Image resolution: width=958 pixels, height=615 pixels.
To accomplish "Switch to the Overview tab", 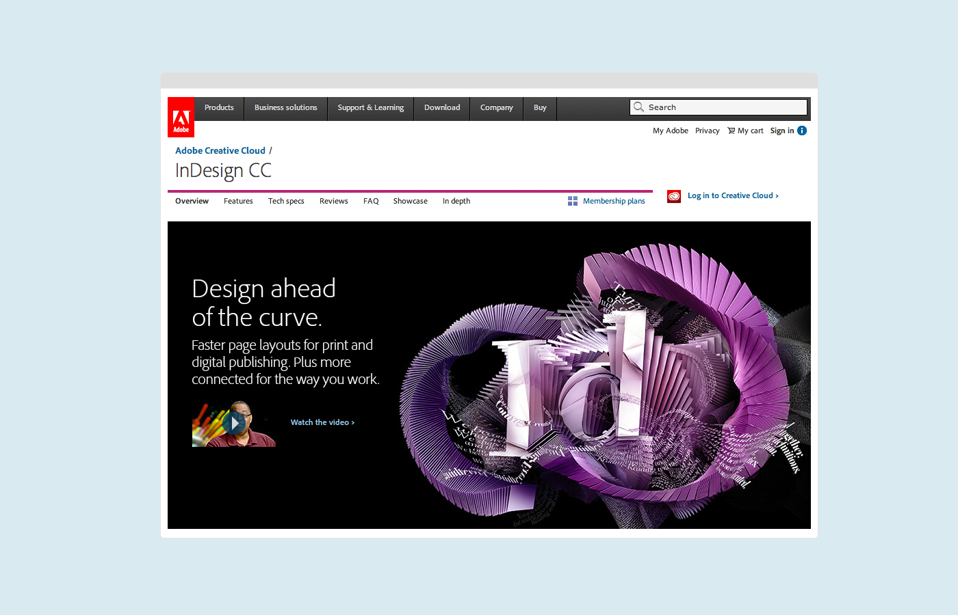I will coord(192,201).
